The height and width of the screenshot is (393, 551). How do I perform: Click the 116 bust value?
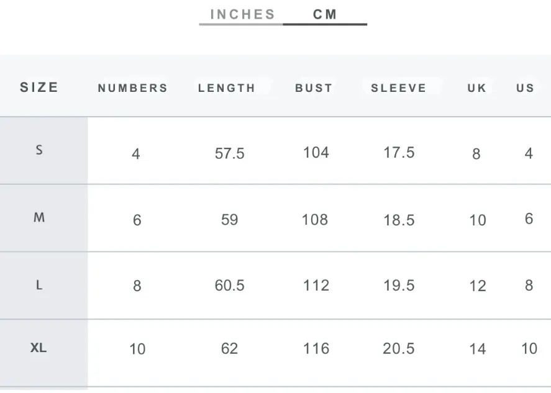click(316, 348)
